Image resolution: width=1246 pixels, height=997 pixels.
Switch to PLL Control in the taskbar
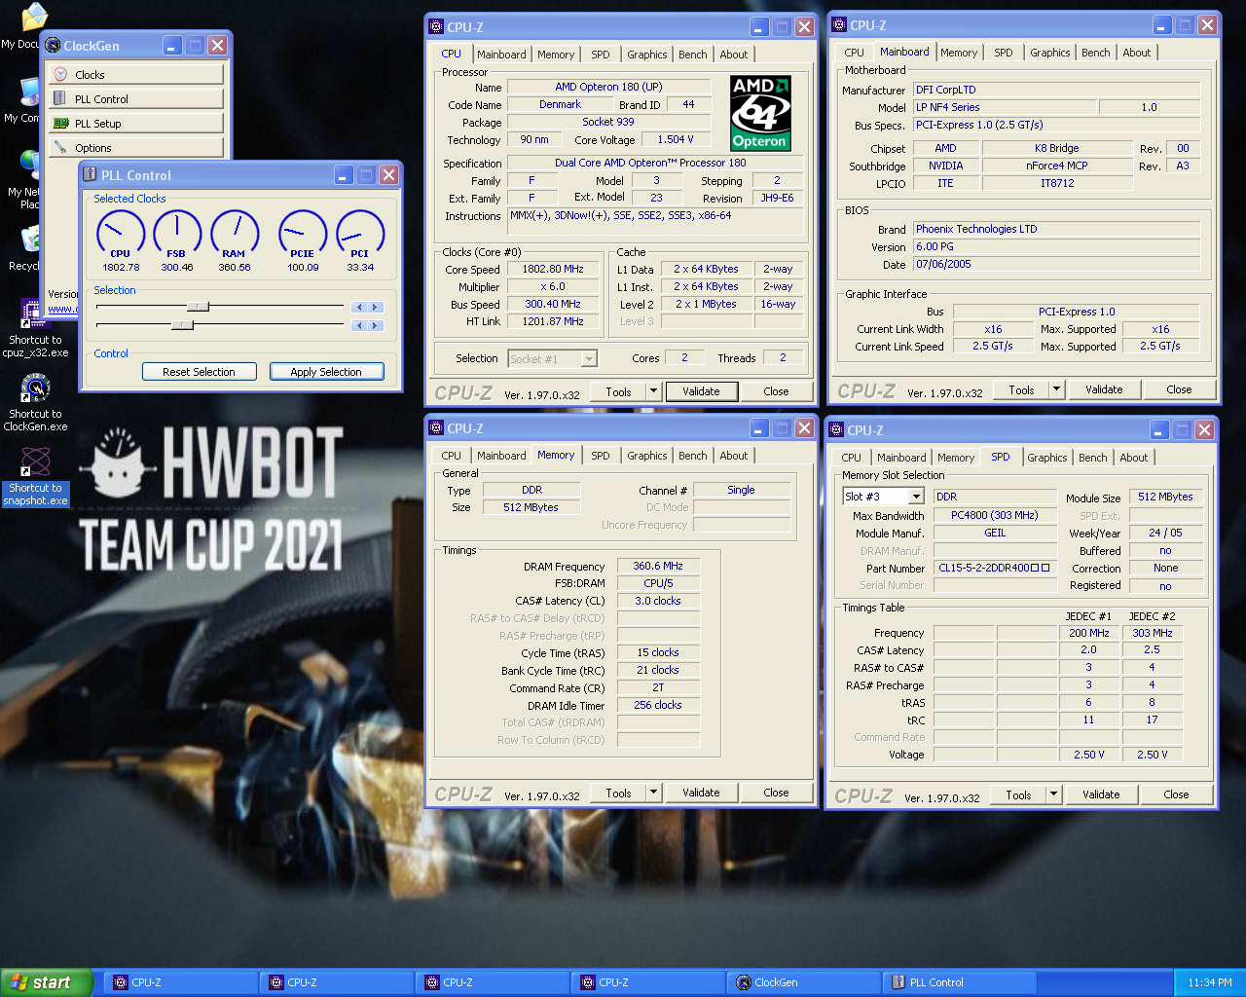point(959,982)
